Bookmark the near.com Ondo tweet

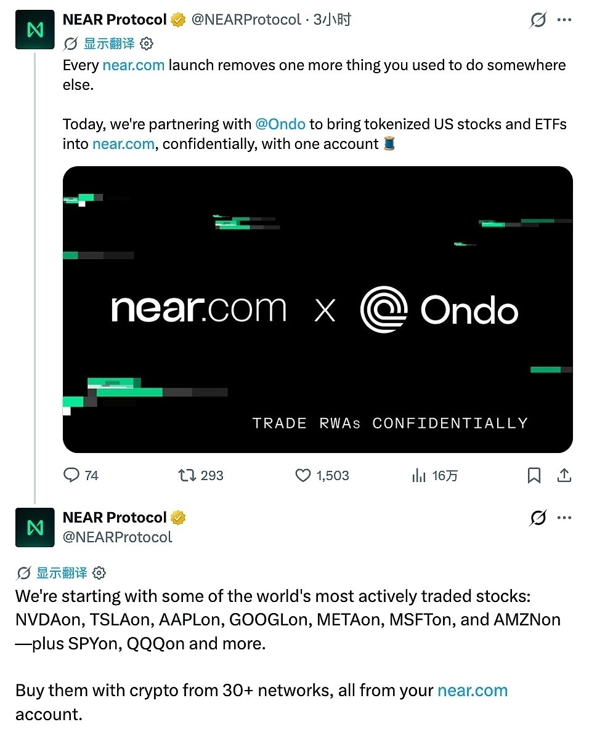(x=534, y=475)
